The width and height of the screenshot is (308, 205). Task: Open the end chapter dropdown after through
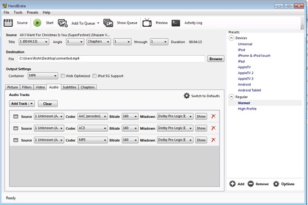[159, 42]
